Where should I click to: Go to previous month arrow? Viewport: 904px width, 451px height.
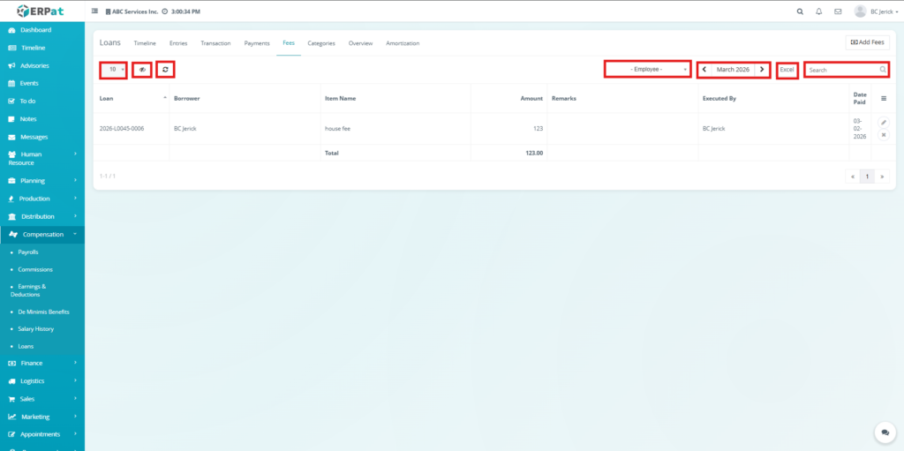704,69
